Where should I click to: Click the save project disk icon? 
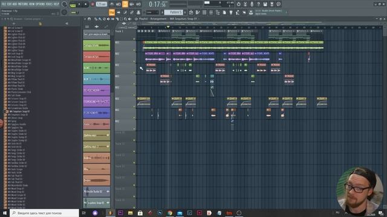[265, 4]
